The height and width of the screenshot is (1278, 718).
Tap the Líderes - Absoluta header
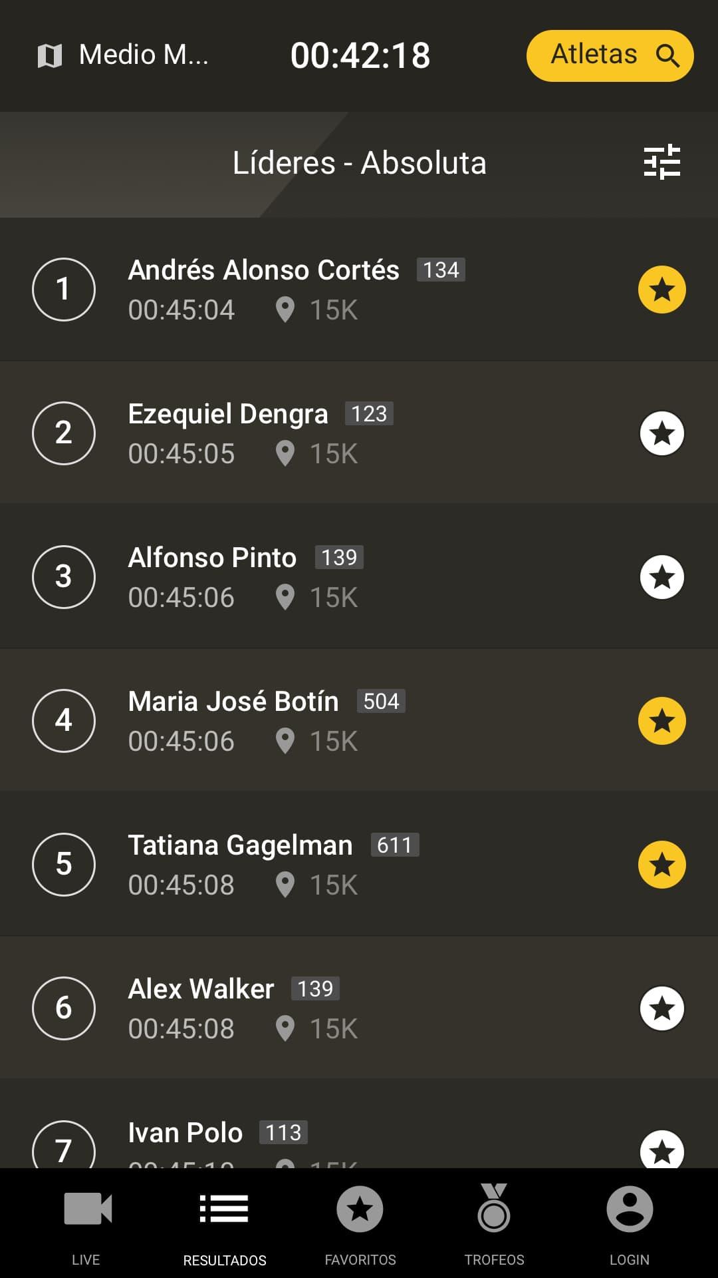click(359, 163)
